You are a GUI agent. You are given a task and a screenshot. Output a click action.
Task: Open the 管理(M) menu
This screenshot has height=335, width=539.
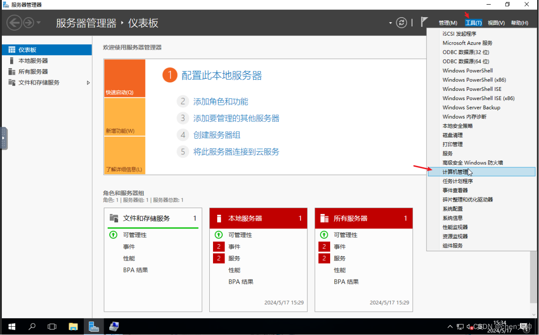pos(448,23)
